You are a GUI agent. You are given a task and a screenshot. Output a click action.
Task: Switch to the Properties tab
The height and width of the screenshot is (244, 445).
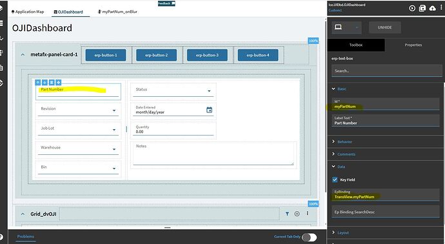(x=413, y=45)
